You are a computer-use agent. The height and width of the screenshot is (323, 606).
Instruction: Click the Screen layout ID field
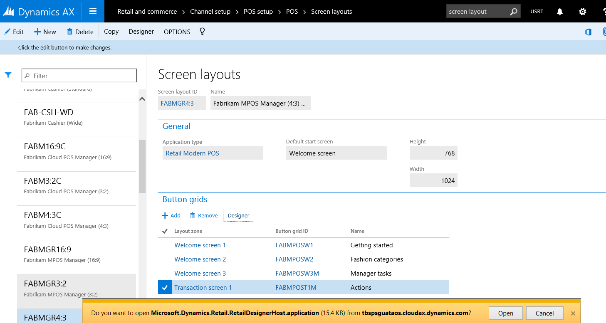point(182,103)
